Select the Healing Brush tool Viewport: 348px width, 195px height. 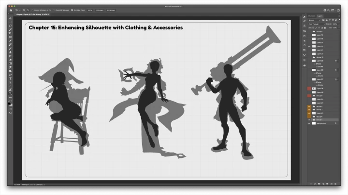[x=10, y=45]
